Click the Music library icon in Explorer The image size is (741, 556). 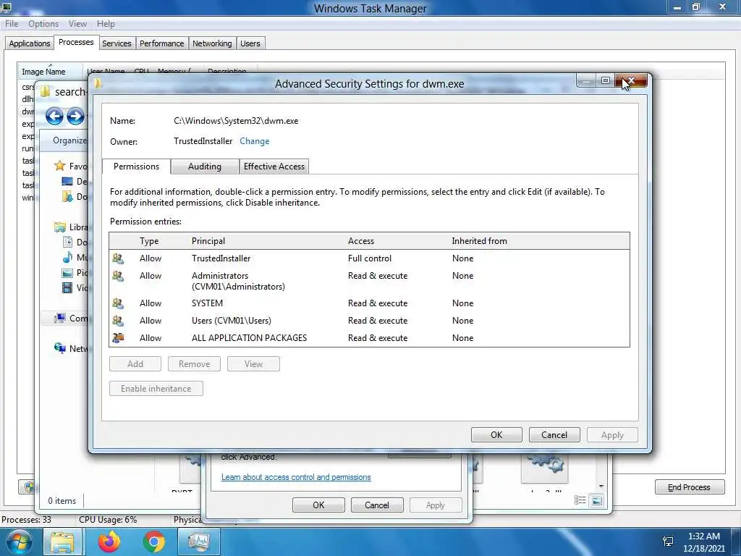pos(67,257)
